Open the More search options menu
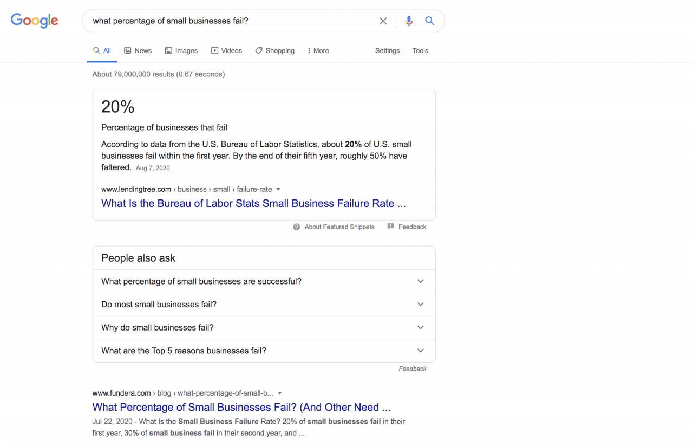The height and width of the screenshot is (446, 693). point(318,50)
